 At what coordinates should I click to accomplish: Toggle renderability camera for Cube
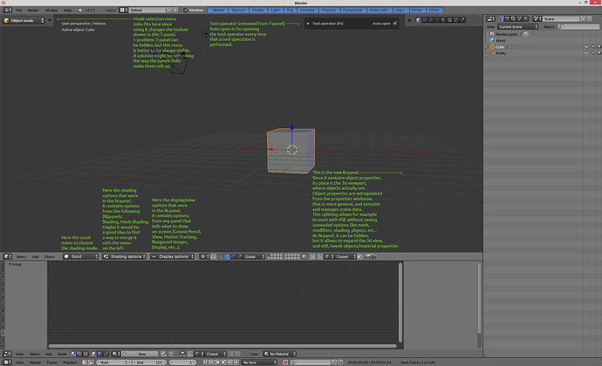coord(599,47)
